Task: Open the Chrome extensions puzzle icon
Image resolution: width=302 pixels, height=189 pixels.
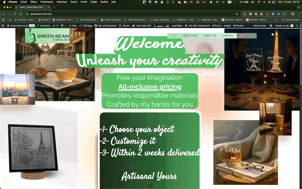Action: point(284,14)
